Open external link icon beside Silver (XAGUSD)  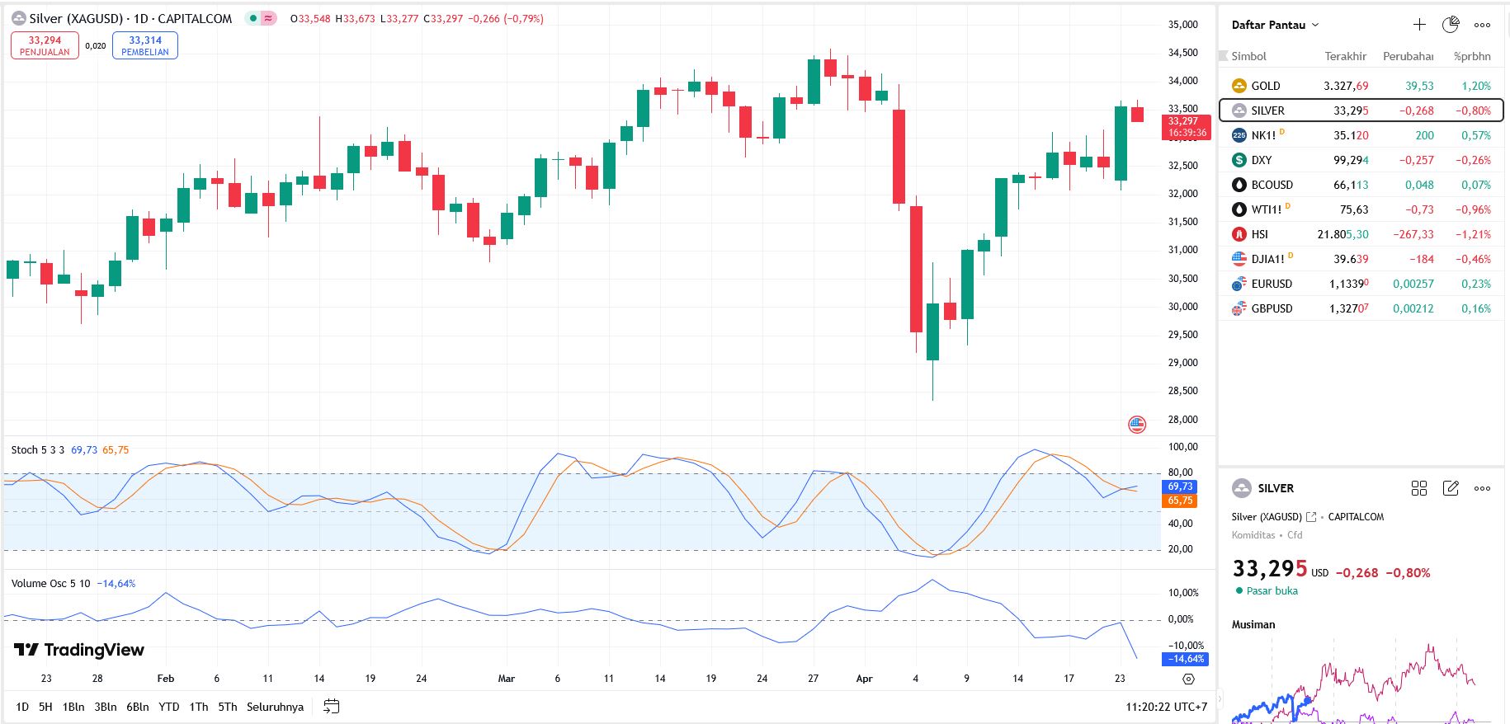coord(1311,517)
